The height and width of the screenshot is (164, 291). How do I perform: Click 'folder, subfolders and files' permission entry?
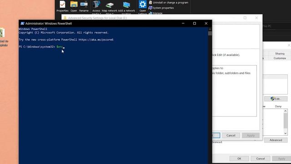point(231,73)
